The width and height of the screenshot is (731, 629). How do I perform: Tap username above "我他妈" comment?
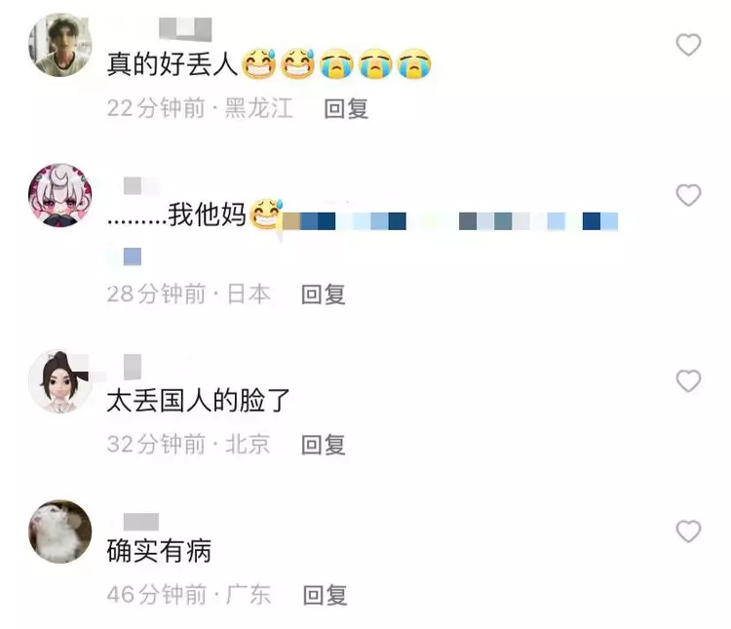point(139,185)
